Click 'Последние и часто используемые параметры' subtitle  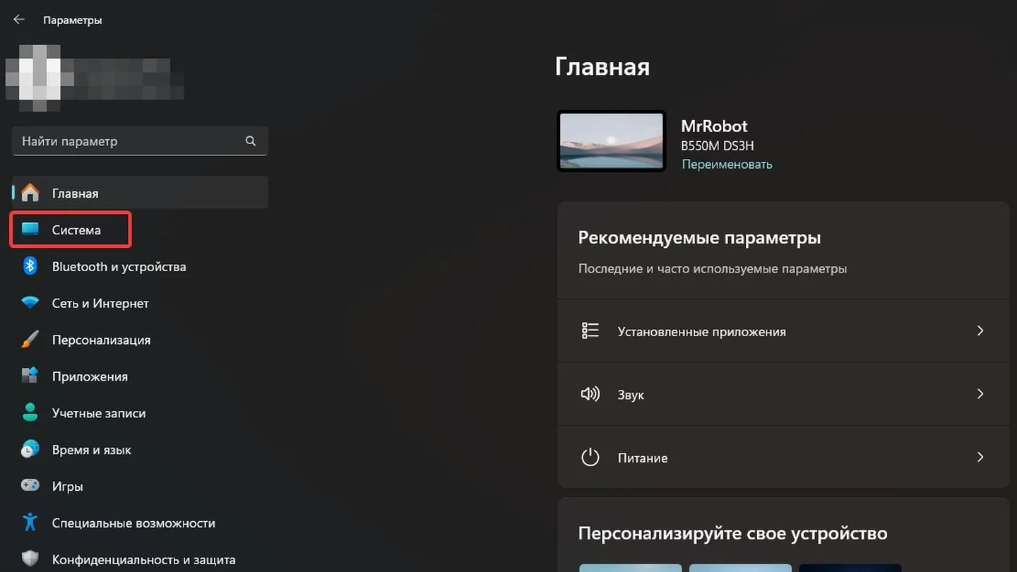[713, 269]
